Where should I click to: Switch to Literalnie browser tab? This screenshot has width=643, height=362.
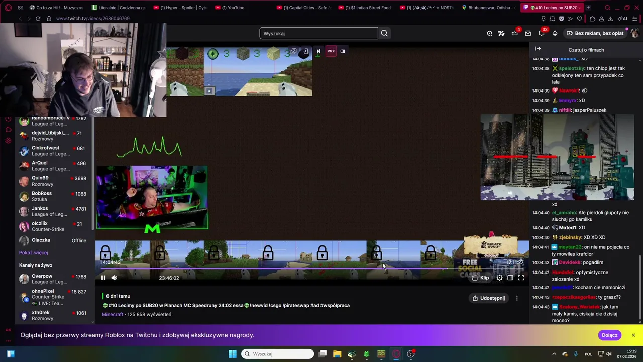point(119,8)
